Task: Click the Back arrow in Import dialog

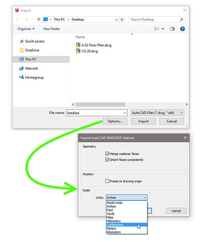Action: click(x=18, y=19)
